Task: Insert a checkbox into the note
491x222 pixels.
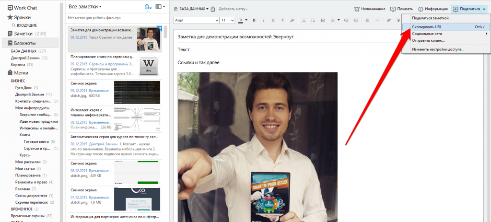Action: coord(323,20)
